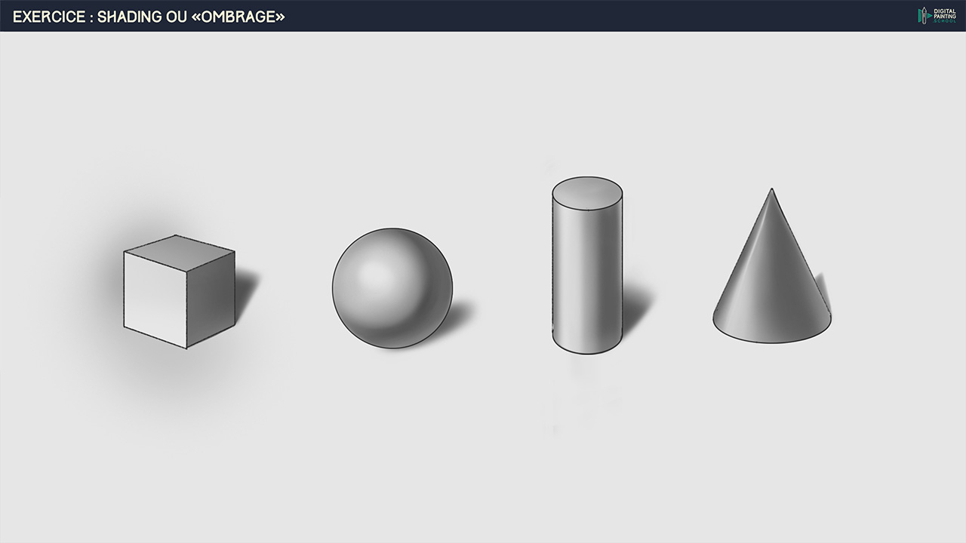Select the shaded cube drawing
This screenshot has width=966, height=543.
pyautogui.click(x=180, y=292)
